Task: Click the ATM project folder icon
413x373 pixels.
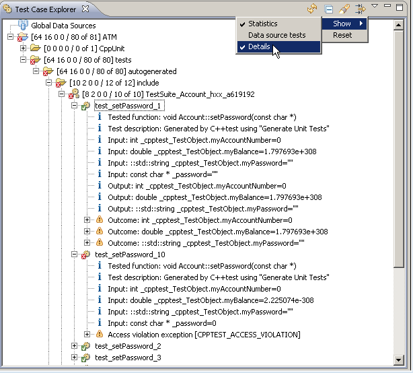Action: [22, 37]
